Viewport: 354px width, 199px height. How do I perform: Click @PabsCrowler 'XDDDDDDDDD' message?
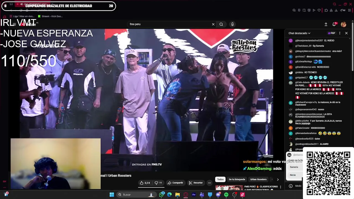(x=310, y=128)
